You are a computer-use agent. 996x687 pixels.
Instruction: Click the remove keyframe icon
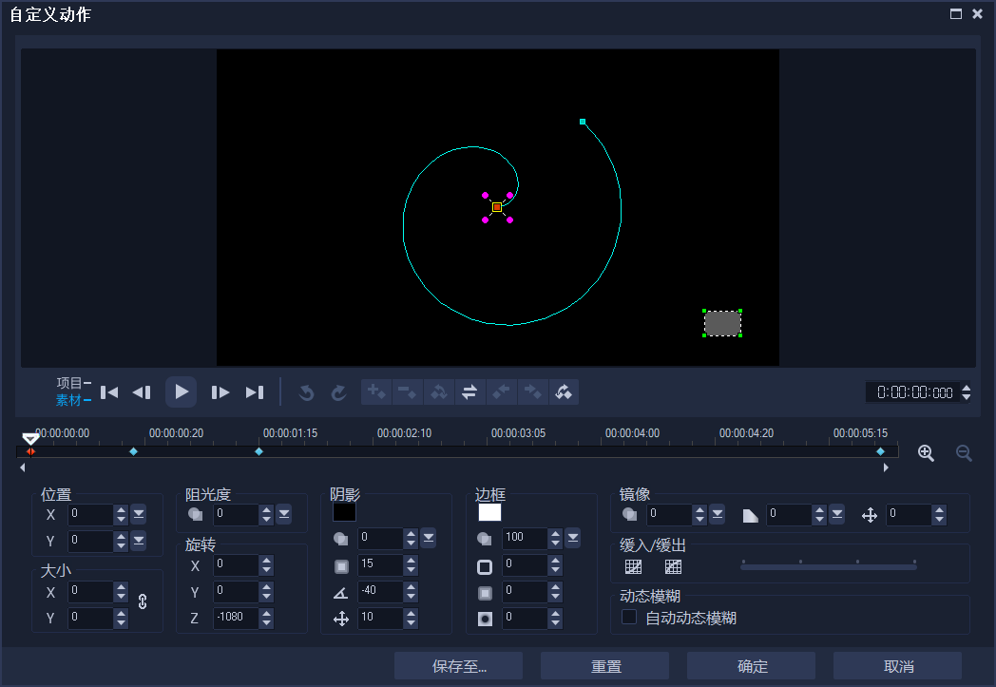(x=407, y=391)
